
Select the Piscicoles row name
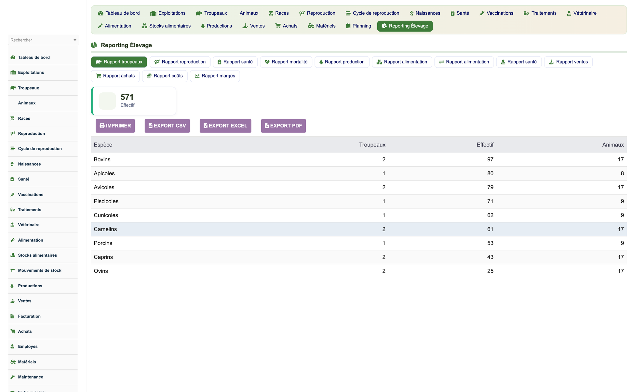point(106,201)
